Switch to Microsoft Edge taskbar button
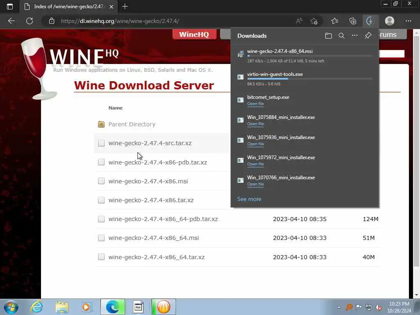420x315 pixels. [x=113, y=307]
